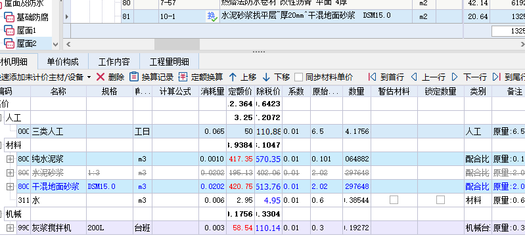Expand the struck-through 水泥砂浆 row
The width and height of the screenshot is (525, 248).
11,173
